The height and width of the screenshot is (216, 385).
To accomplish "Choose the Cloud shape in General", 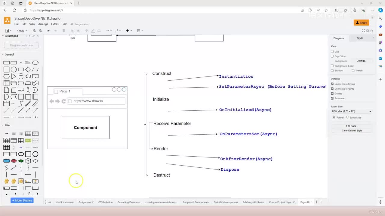I will pyautogui.click(x=28, y=76).
